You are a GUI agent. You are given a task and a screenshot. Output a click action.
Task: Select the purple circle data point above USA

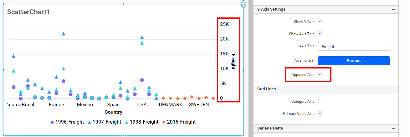pyautogui.click(x=142, y=80)
